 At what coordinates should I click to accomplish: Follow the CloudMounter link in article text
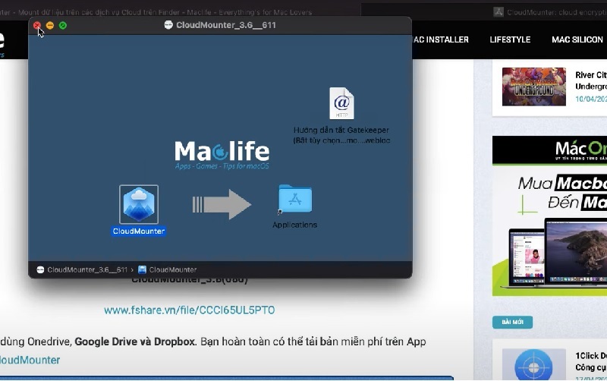point(30,360)
